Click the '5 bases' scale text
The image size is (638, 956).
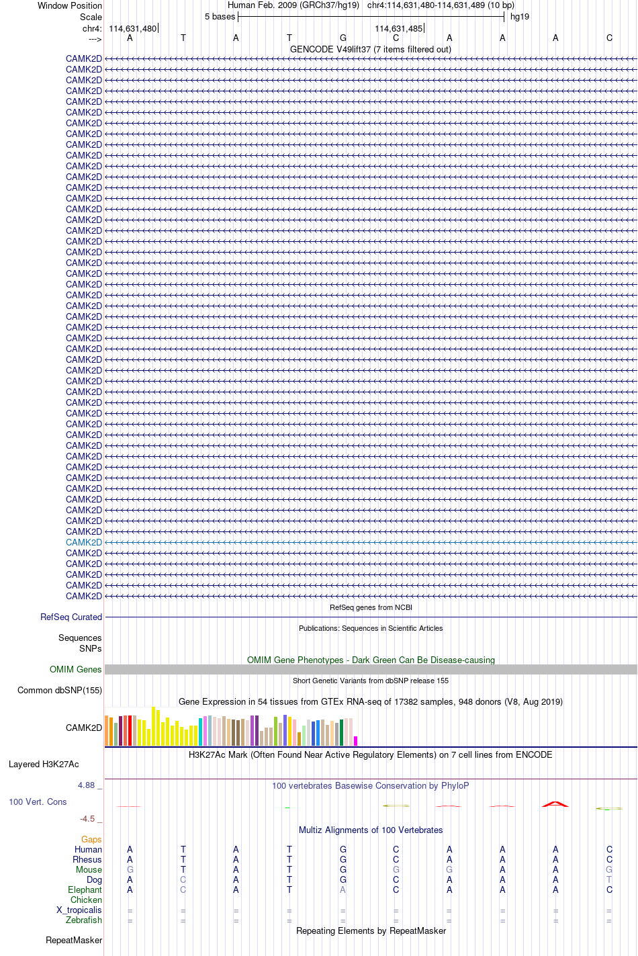[x=220, y=17]
